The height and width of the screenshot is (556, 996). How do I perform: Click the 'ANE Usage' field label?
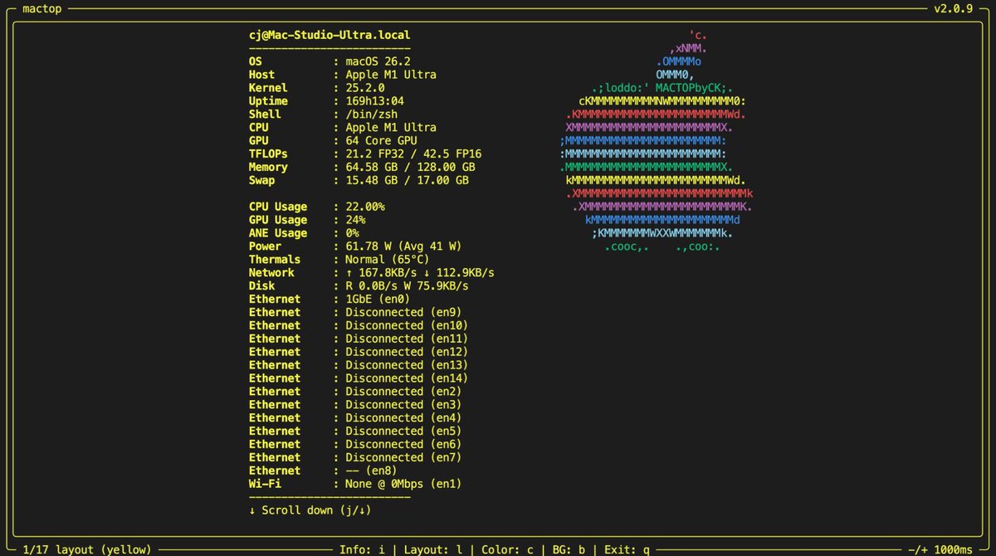click(278, 233)
